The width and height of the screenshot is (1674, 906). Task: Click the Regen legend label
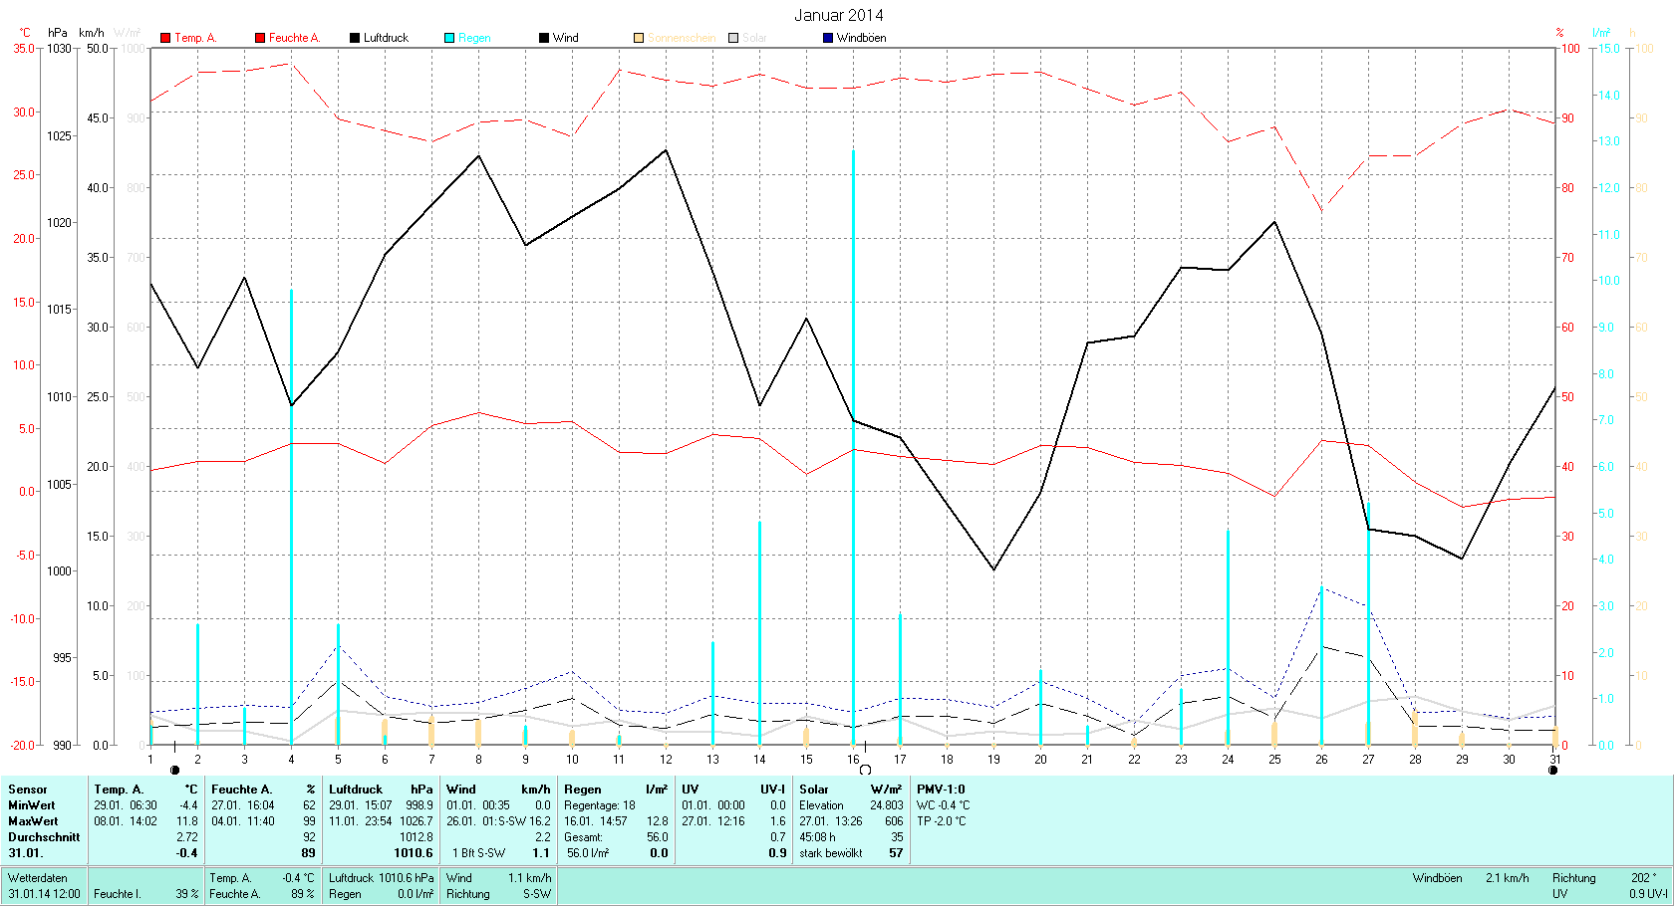[x=474, y=38]
